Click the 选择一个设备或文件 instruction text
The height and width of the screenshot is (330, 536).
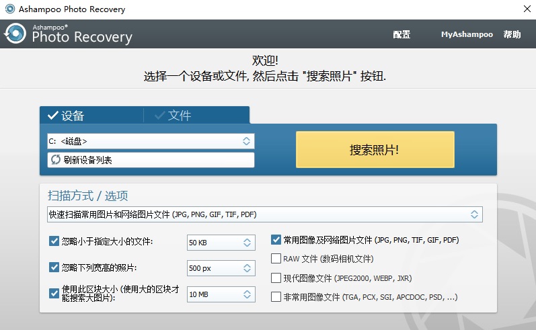[265, 76]
